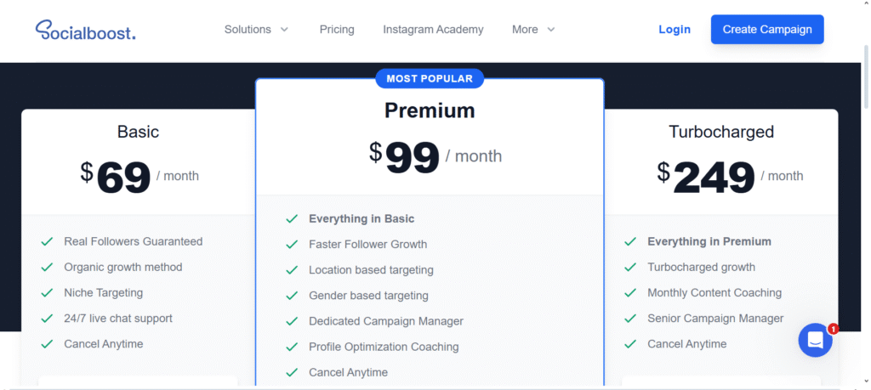Click the checkmark beside Turbocharged growth

[630, 268]
